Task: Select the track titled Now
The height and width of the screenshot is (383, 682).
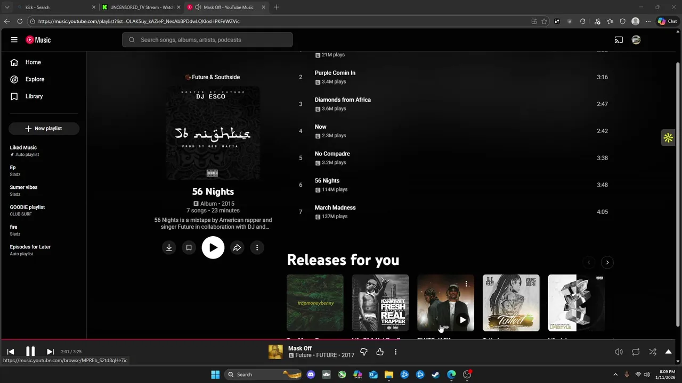Action: click(320, 127)
